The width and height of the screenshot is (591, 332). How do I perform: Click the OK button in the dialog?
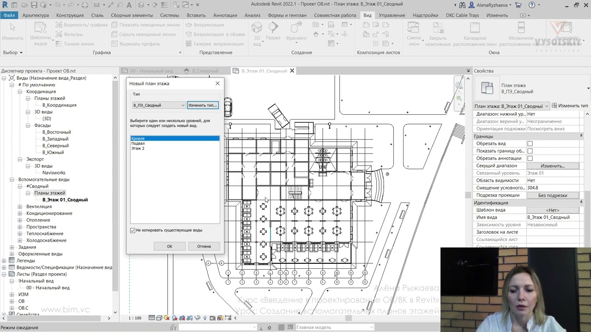(x=169, y=246)
